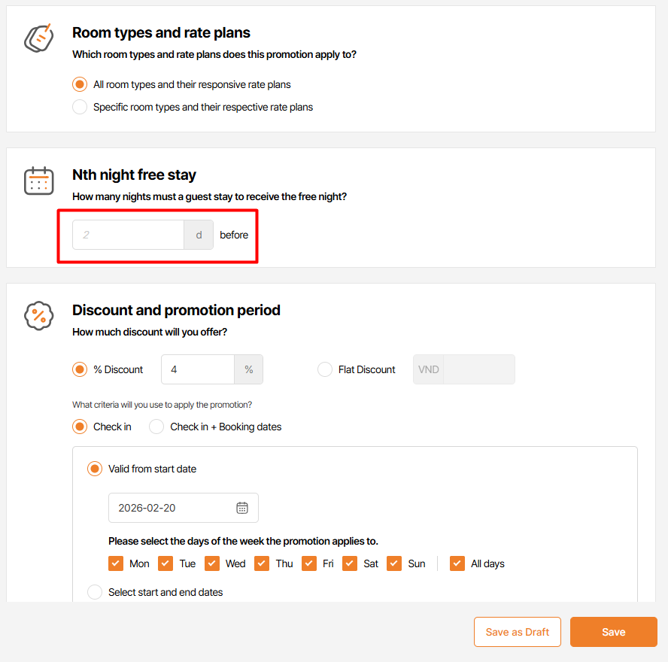The image size is (668, 662).
Task: Toggle the Wed day checkbox
Action: [212, 563]
